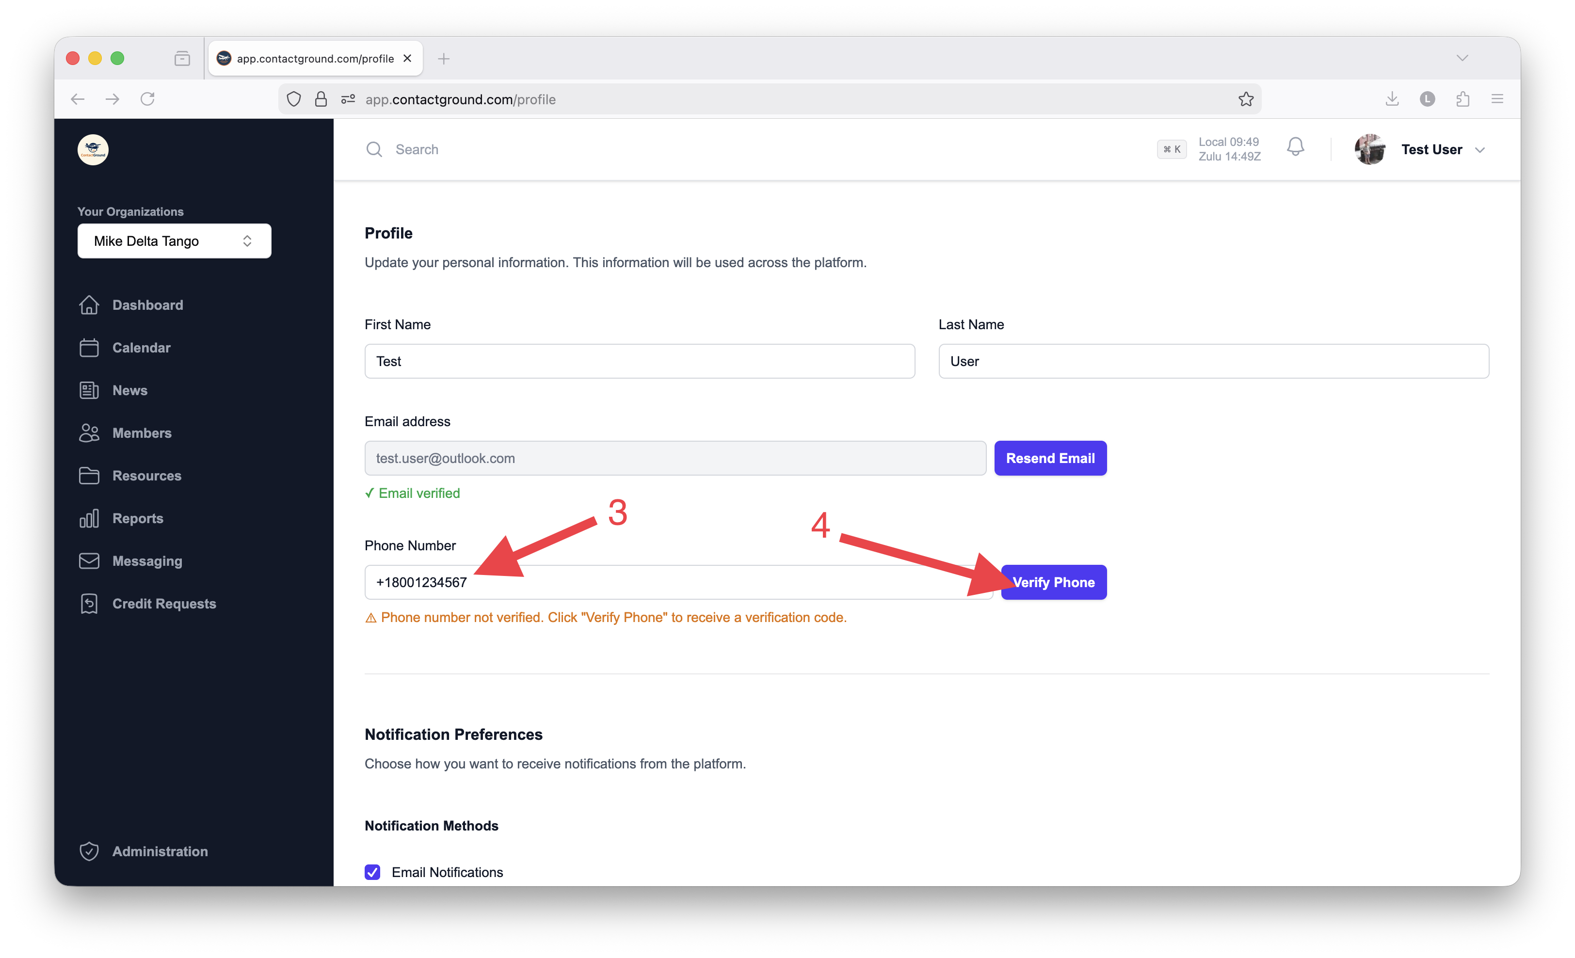Expand the tab list chevron
Viewport: 1575px width, 958px height.
pos(1462,58)
